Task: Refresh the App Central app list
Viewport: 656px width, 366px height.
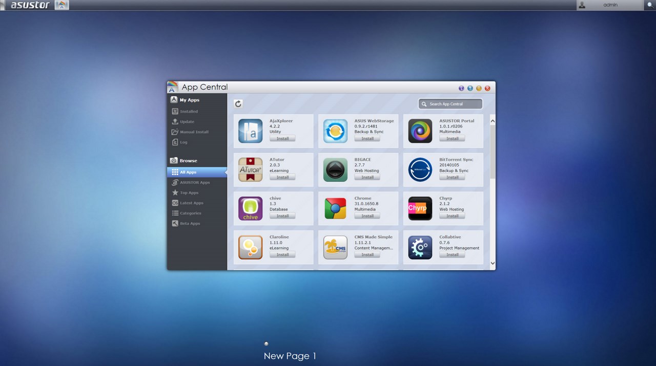Action: point(238,104)
